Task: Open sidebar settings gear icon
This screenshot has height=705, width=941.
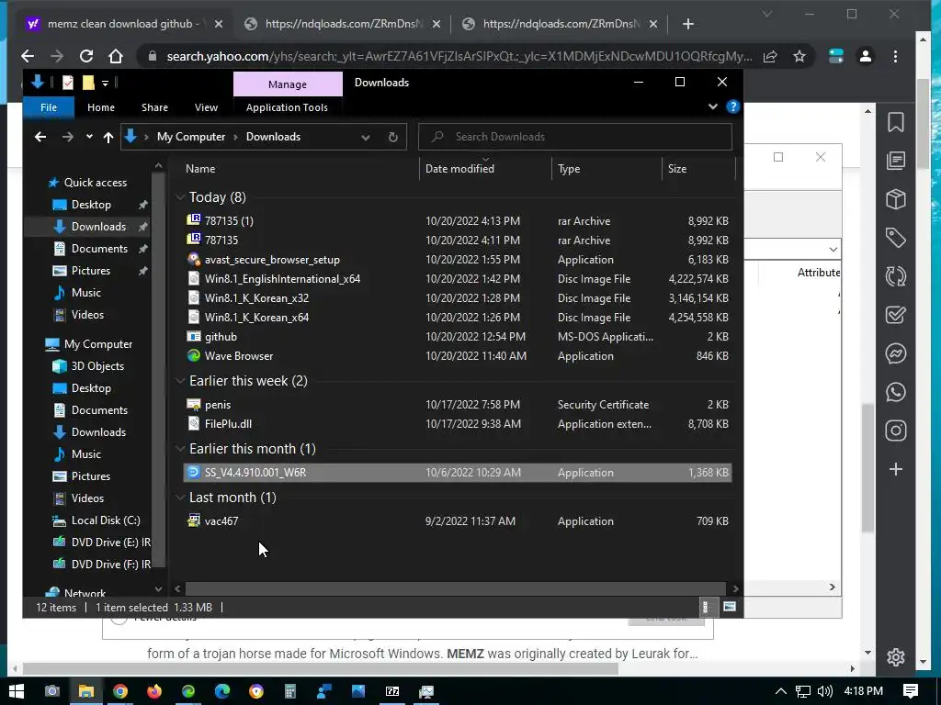Action: tap(895, 657)
